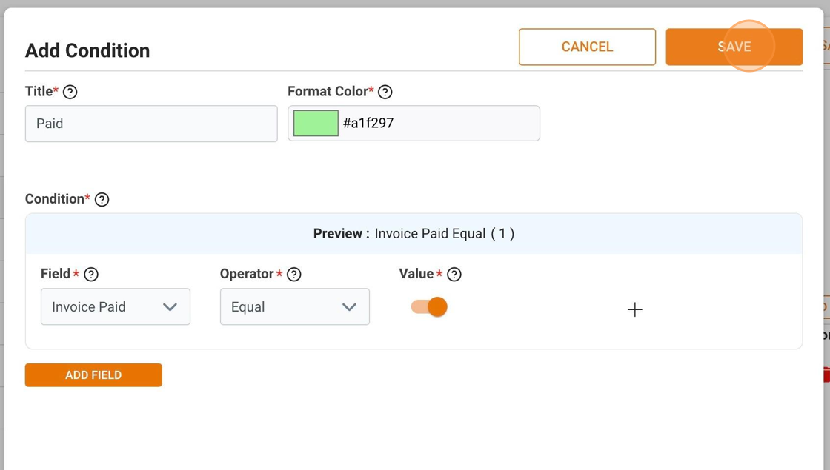The width and height of the screenshot is (830, 470).
Task: Click the Format Color label text
Action: [328, 91]
